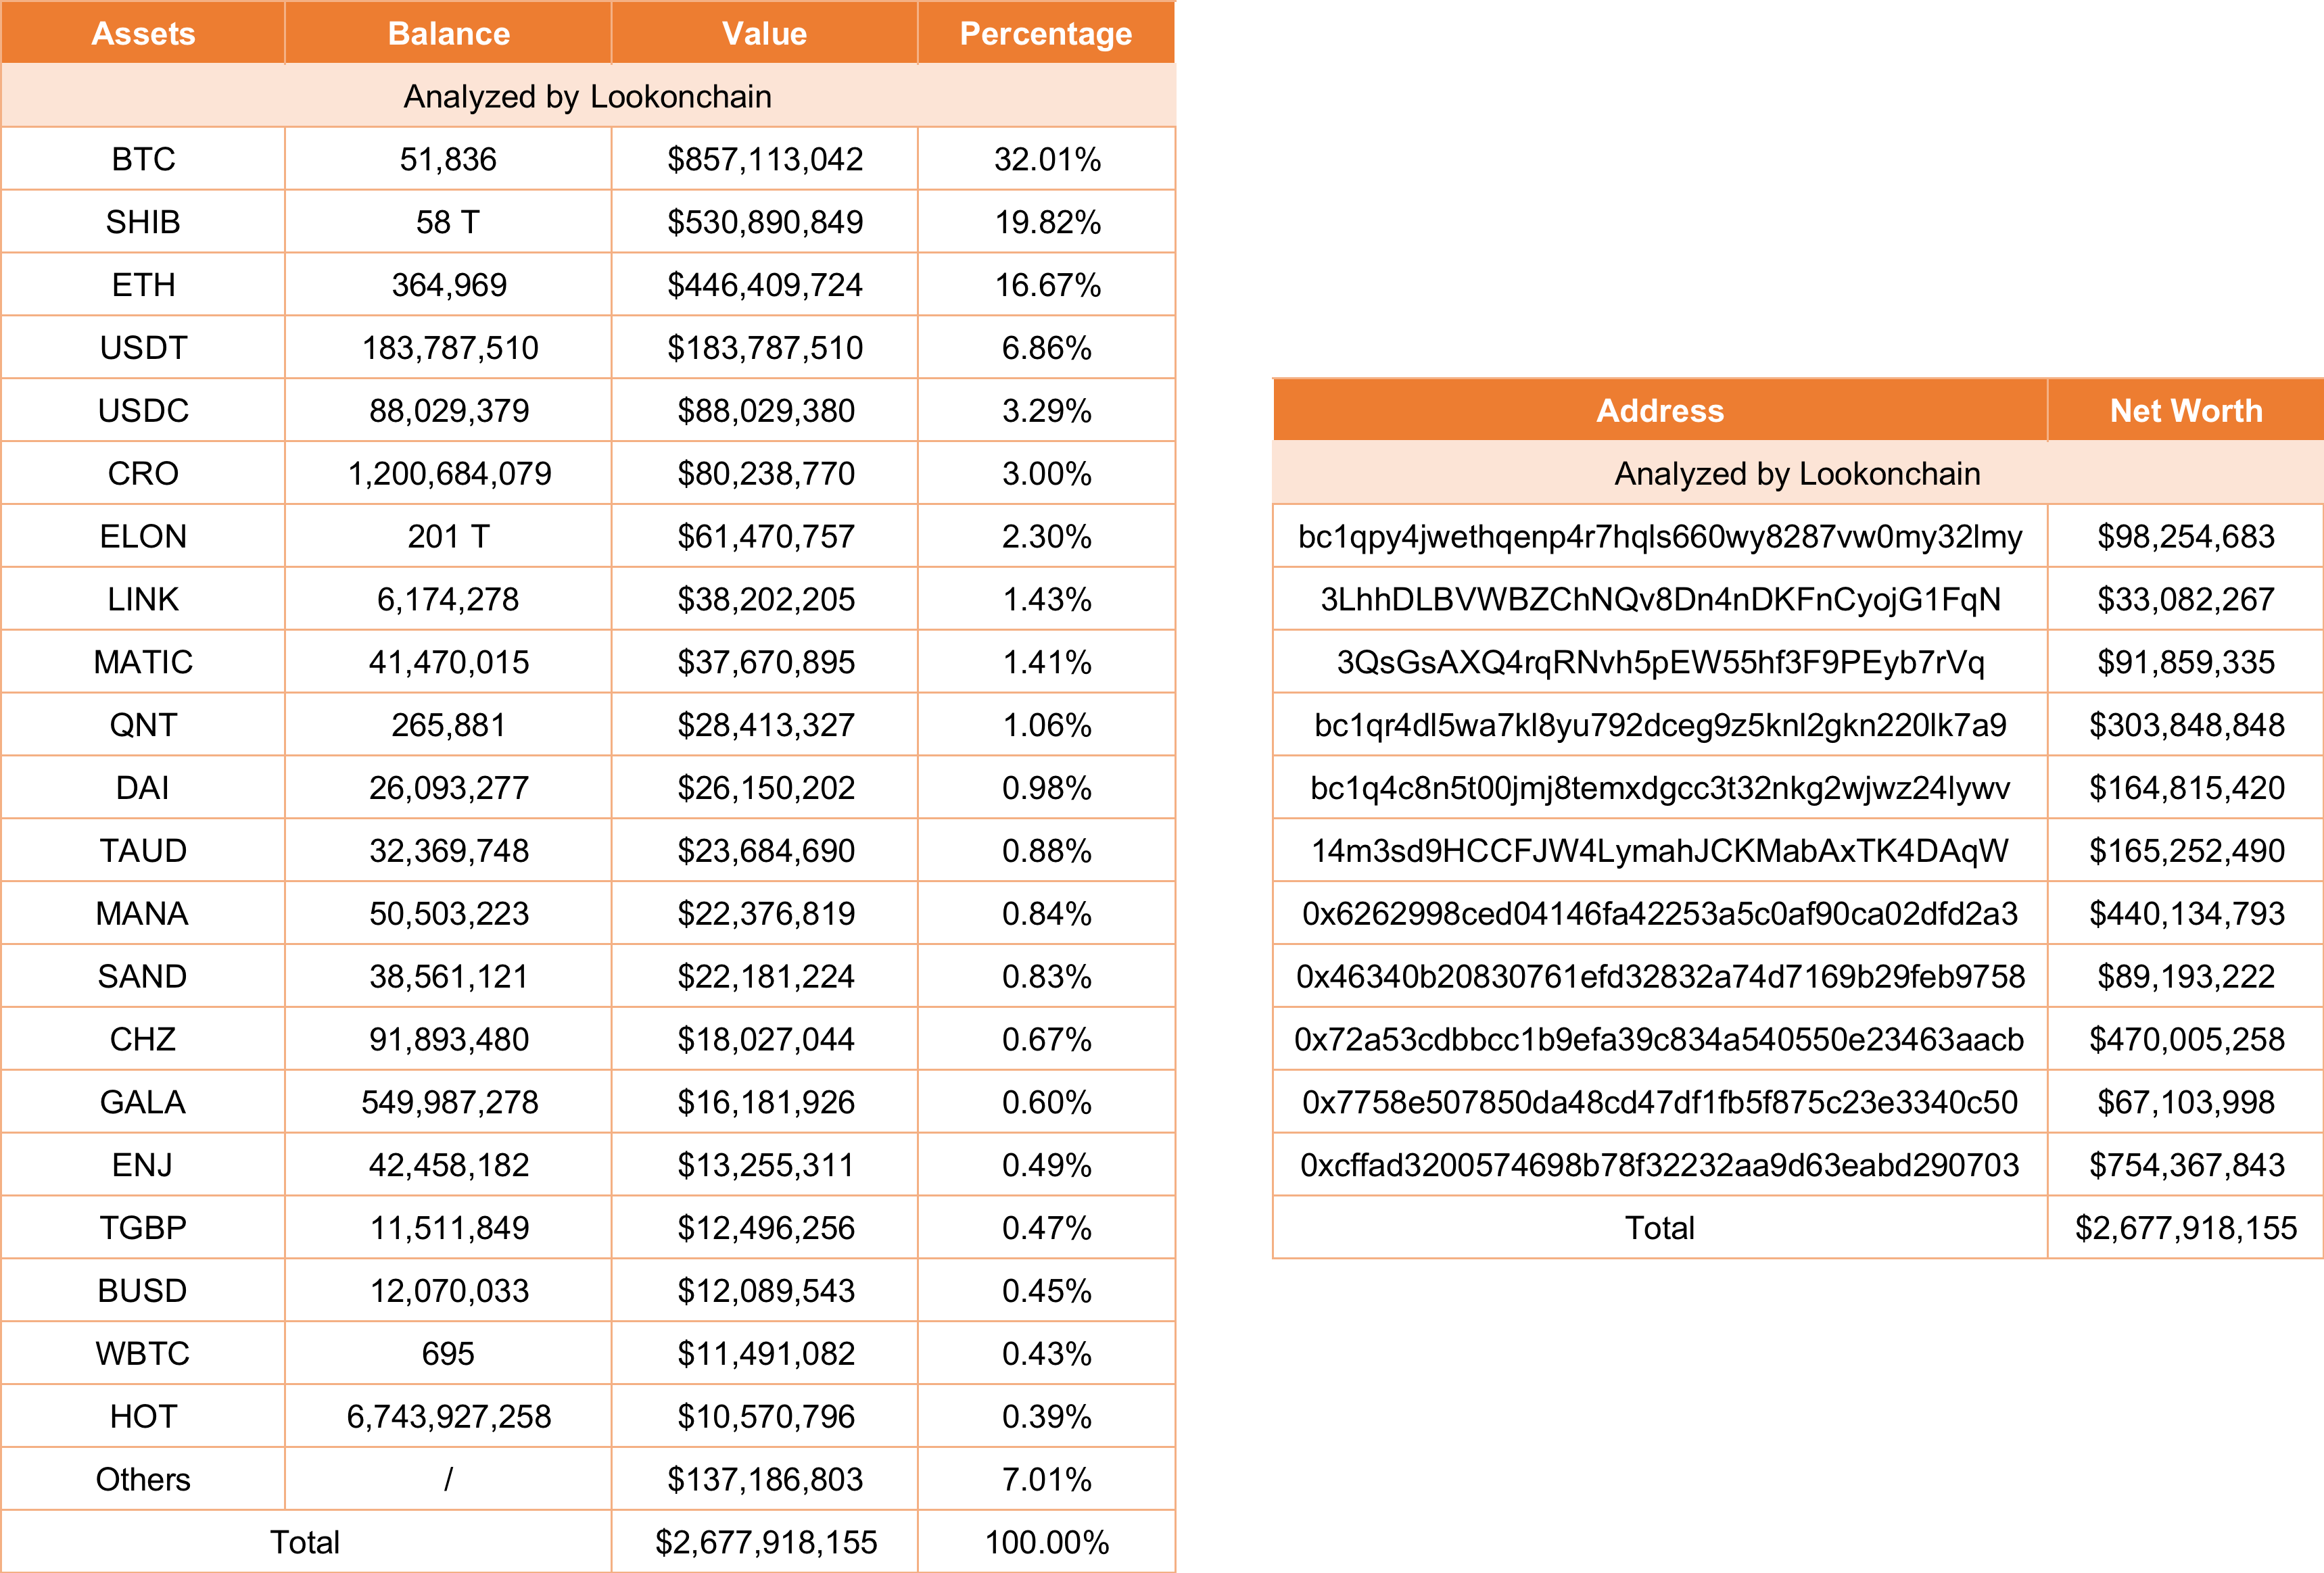Click the Others row value $137,186,803
The height and width of the screenshot is (1573, 2324).
pyautogui.click(x=765, y=1479)
